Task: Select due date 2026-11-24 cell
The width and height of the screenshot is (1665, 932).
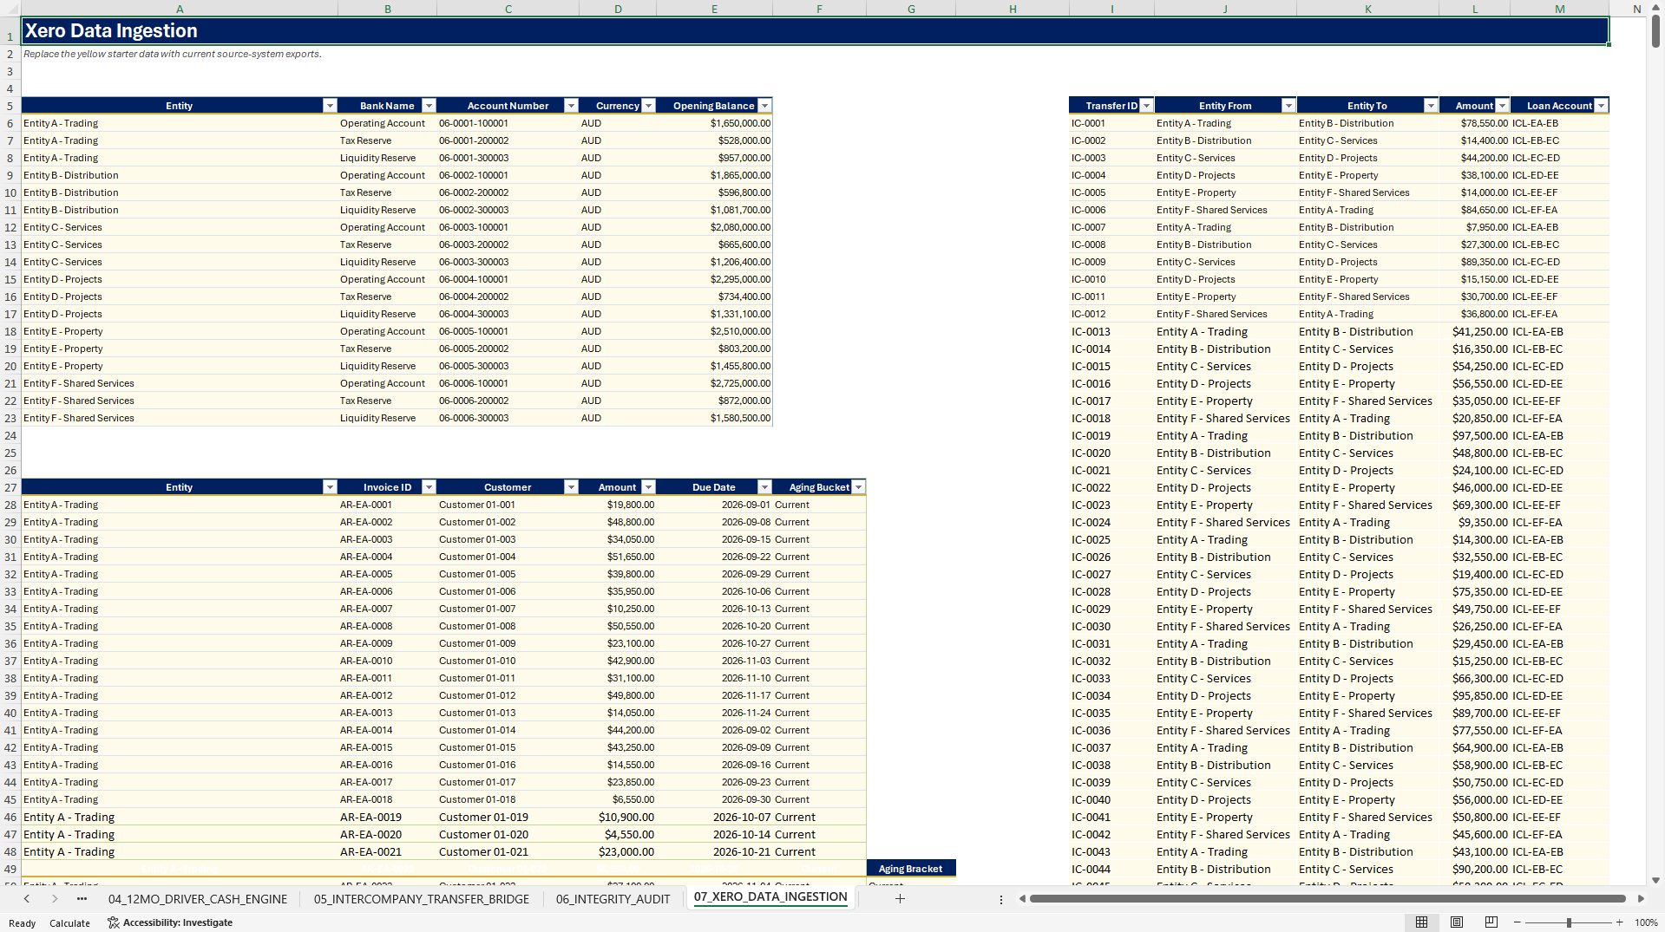Action: [x=714, y=713]
